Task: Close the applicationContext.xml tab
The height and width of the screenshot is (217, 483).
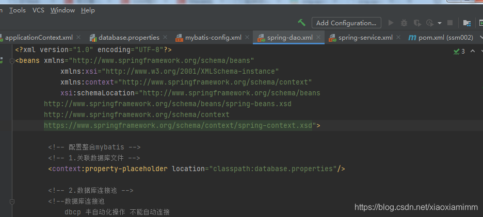Action: pyautogui.click(x=78, y=38)
